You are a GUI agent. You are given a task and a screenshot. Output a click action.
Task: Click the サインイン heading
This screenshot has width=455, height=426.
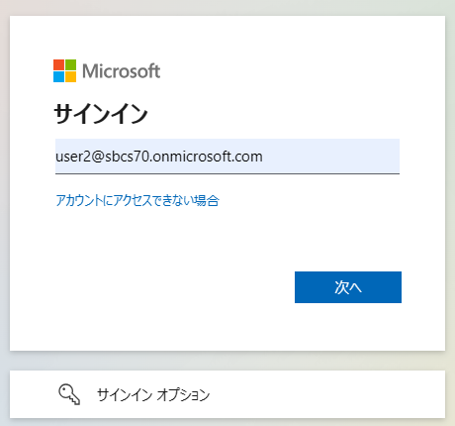click(101, 114)
